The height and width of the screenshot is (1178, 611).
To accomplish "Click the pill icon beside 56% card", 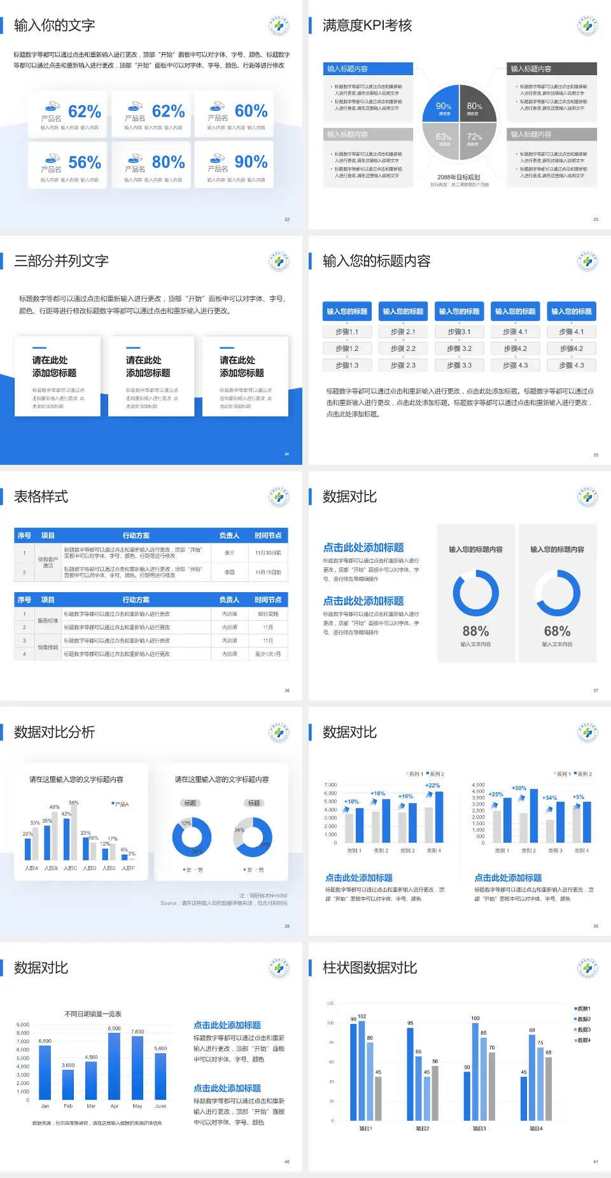I will pyautogui.click(x=51, y=157).
